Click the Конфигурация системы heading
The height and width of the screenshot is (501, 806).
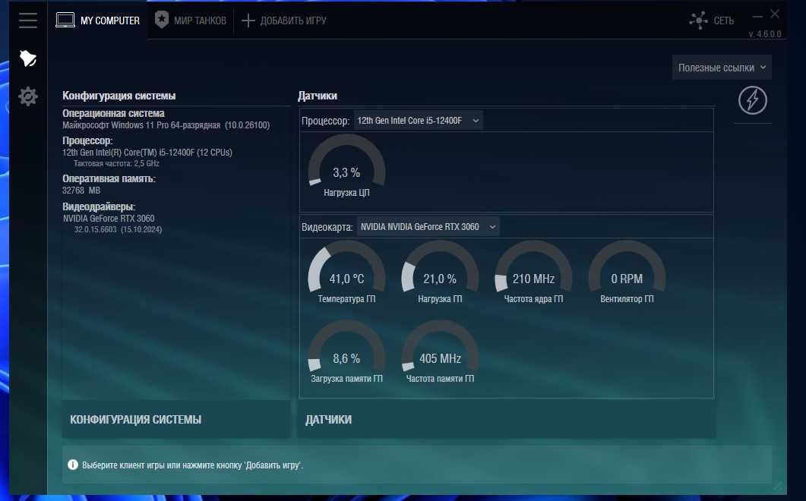click(x=119, y=96)
